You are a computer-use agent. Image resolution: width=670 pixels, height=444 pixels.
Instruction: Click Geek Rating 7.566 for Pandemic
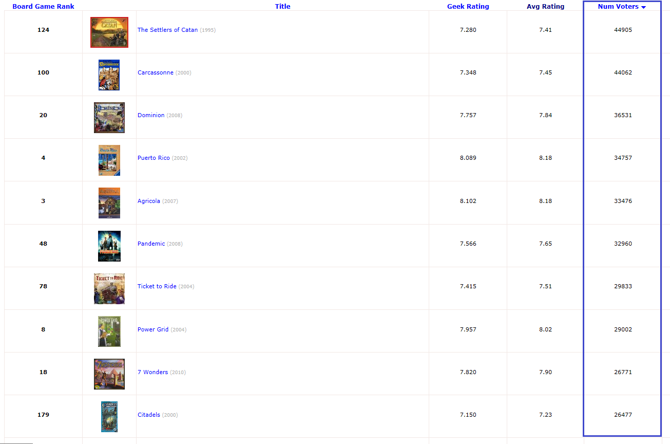coord(468,244)
